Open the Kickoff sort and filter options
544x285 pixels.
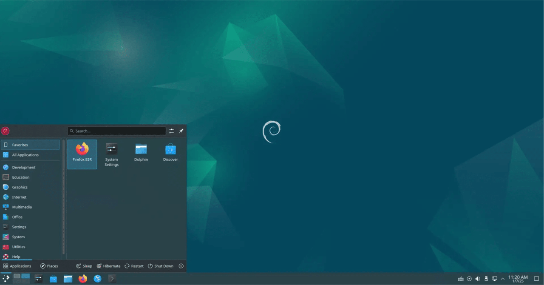click(171, 131)
